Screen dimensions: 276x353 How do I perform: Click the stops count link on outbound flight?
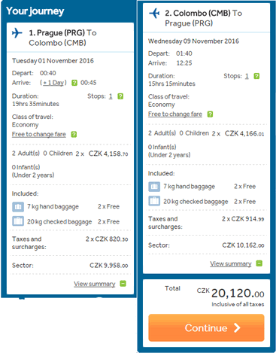pos(111,96)
